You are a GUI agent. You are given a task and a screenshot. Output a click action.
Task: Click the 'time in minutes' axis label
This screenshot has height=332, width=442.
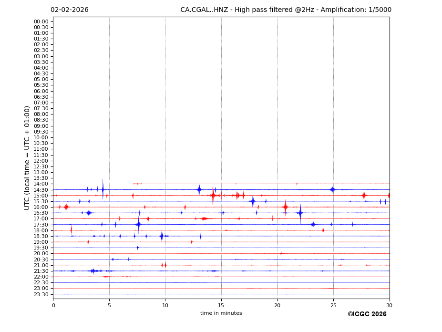coord(221,313)
